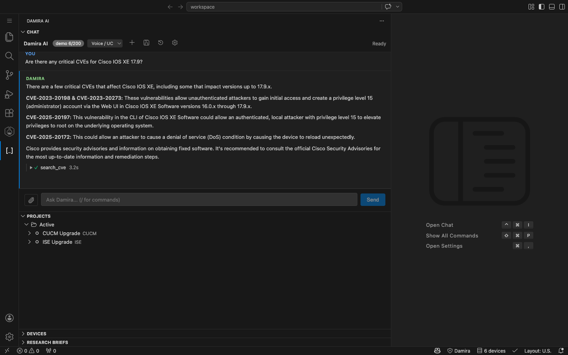Image resolution: width=568 pixels, height=355 pixels.
Task: Go back with the left arrow
Action: pyautogui.click(x=170, y=7)
